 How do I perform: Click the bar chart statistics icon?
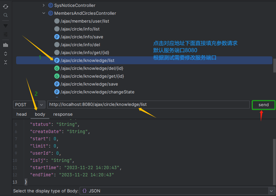[5, 45]
